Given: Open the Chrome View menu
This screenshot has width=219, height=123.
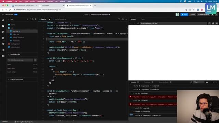Looking at the screenshot, I should [x=26, y=1].
